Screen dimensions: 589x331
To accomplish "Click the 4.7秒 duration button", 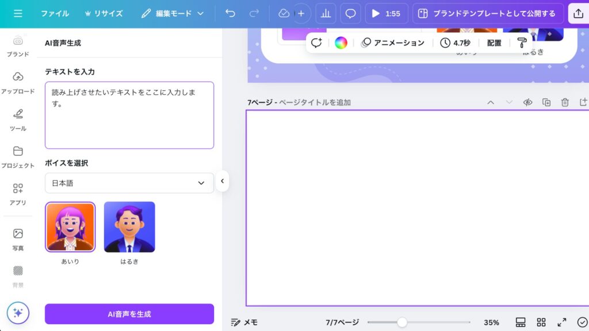I will [456, 43].
